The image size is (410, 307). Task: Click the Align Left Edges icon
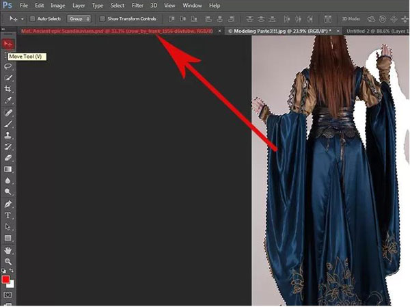pos(208,19)
